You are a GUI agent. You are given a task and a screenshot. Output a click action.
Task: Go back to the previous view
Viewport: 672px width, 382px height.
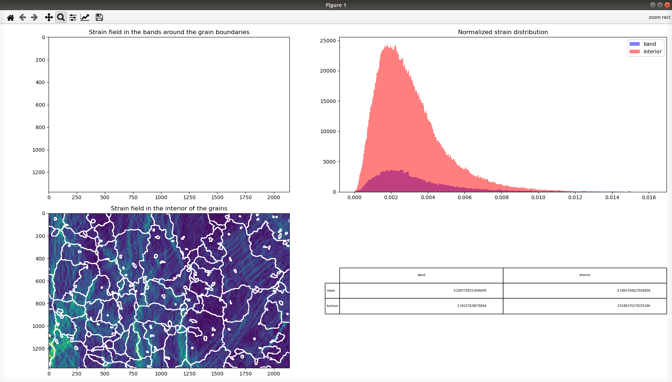coord(22,17)
